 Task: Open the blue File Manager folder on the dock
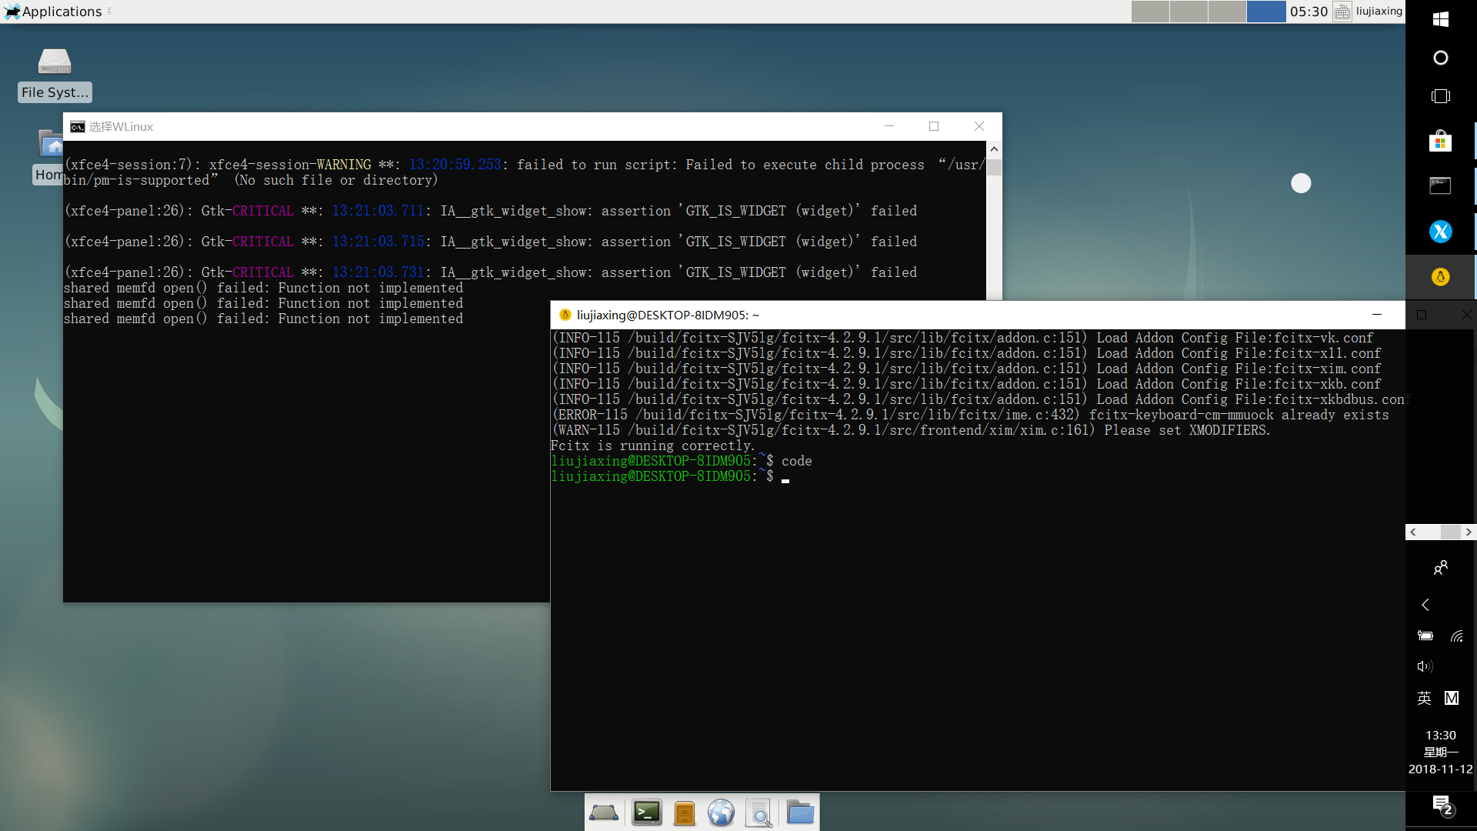(x=800, y=812)
